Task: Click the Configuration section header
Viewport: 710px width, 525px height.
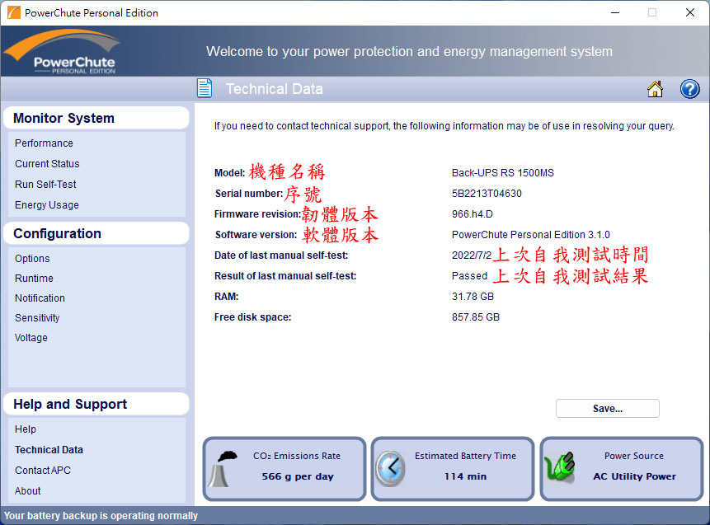Action: 96,233
